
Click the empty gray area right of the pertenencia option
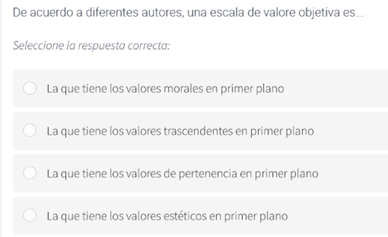(x=354, y=173)
